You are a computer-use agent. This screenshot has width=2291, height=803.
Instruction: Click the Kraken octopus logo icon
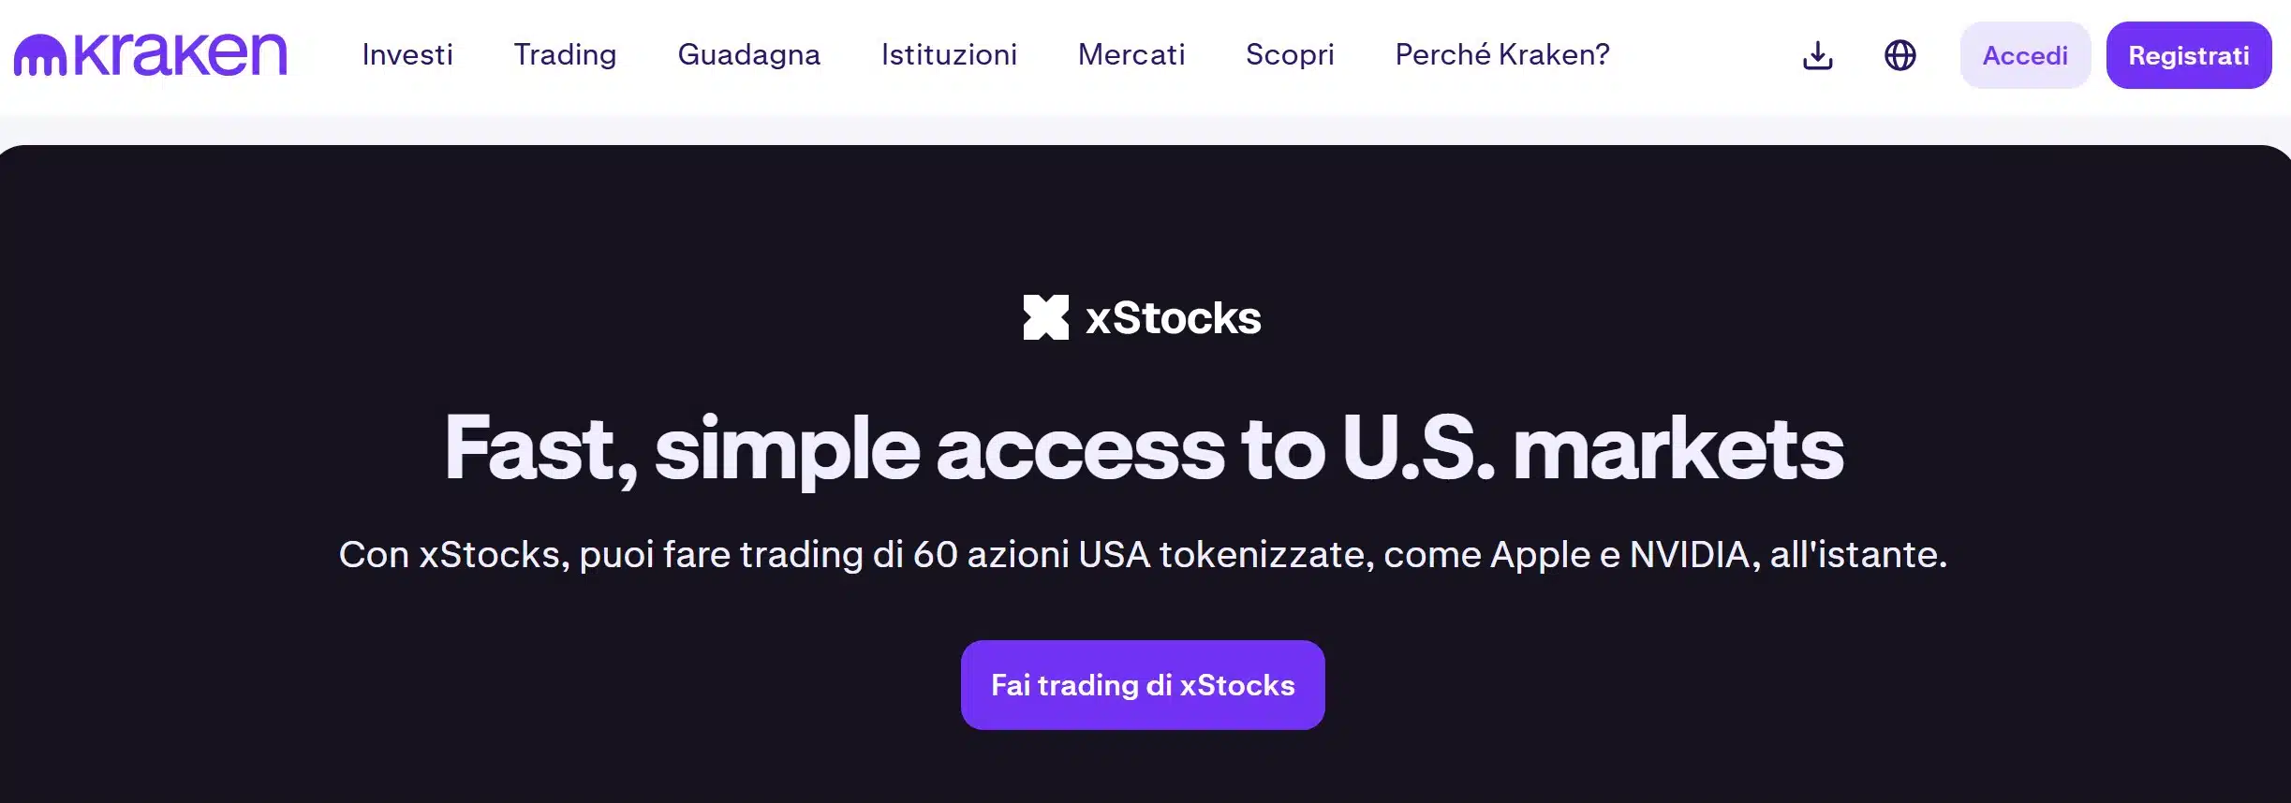coord(39,54)
